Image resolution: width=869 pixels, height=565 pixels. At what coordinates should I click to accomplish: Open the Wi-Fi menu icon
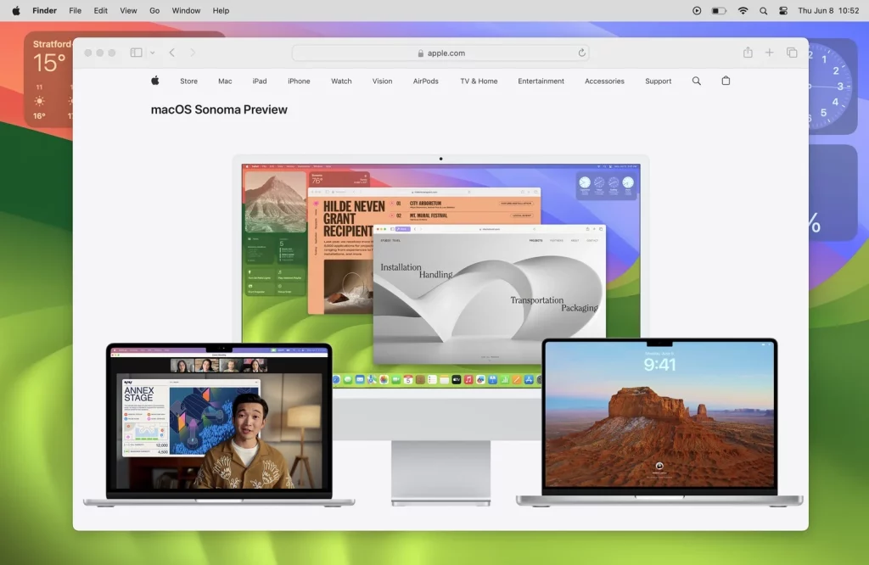pyautogui.click(x=743, y=10)
